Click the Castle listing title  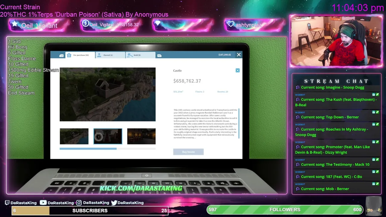tap(177, 71)
